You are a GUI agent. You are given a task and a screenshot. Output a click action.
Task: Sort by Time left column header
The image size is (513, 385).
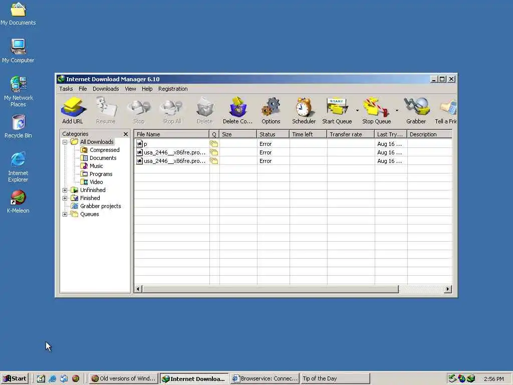[308, 134]
